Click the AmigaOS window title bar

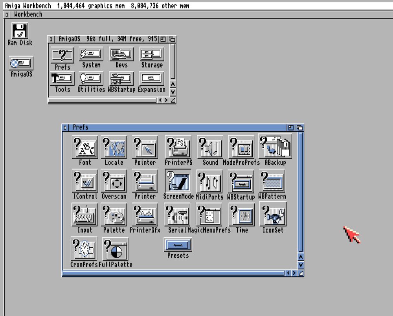click(x=106, y=39)
